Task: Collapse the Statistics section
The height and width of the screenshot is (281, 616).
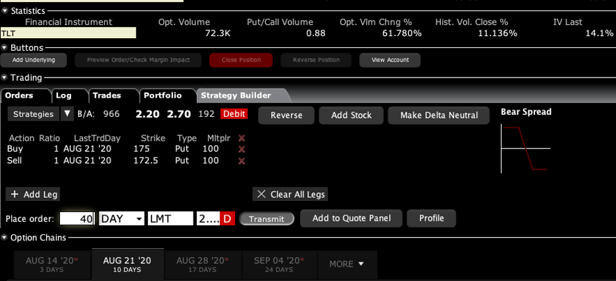Action: tap(5, 11)
